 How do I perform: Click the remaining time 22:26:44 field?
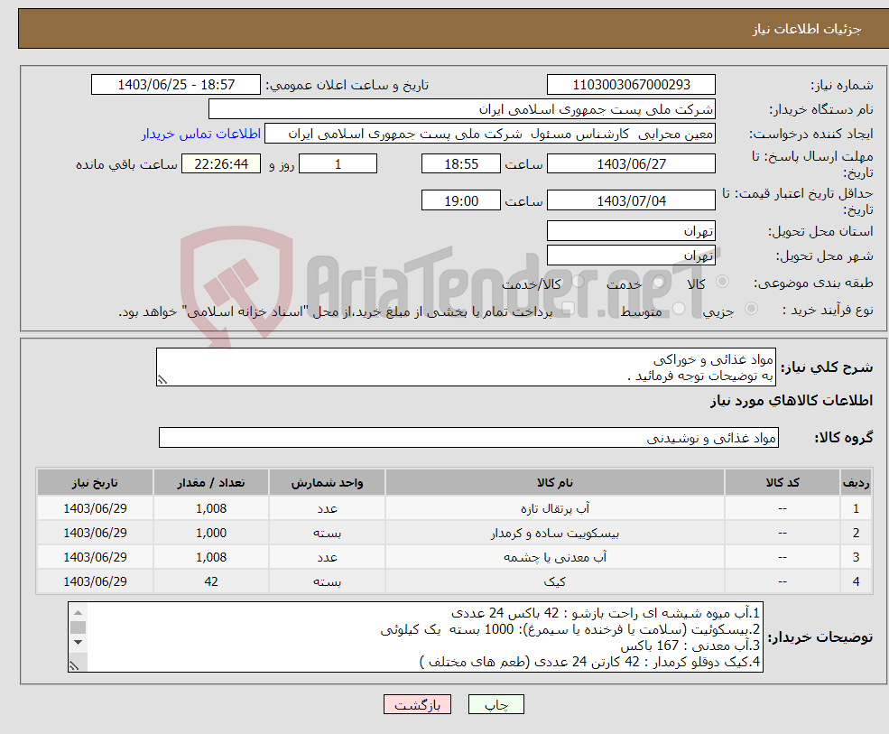pos(221,164)
